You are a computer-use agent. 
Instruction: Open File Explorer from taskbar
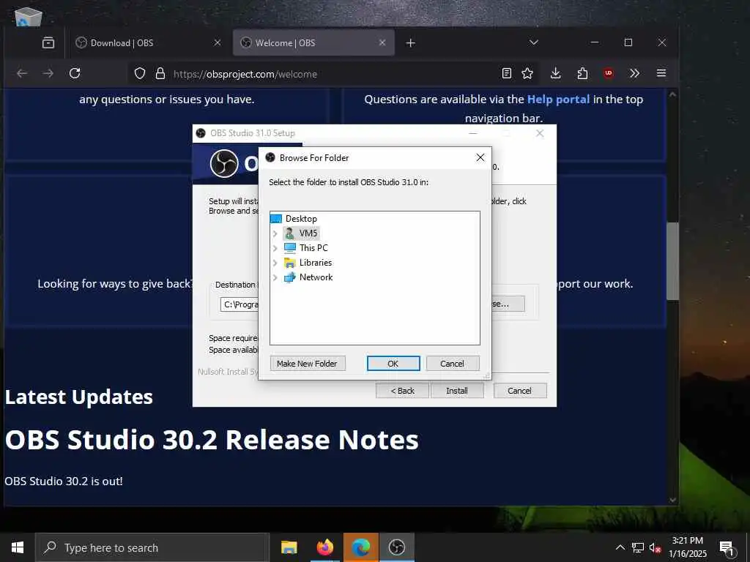pyautogui.click(x=289, y=547)
